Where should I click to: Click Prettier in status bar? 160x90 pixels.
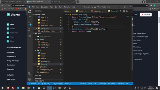click(120, 84)
